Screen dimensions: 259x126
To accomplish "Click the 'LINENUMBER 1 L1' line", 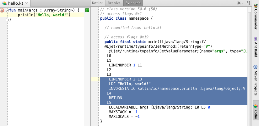I will coord(125,65).
